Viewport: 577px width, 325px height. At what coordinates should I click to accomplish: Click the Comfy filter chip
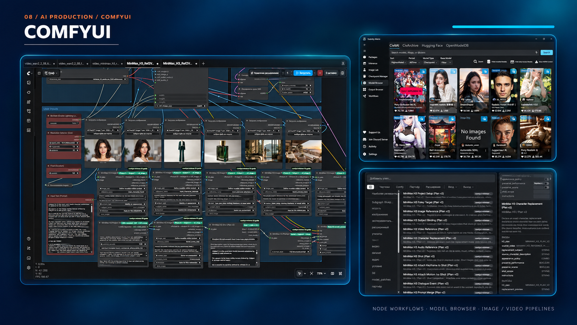400,187
